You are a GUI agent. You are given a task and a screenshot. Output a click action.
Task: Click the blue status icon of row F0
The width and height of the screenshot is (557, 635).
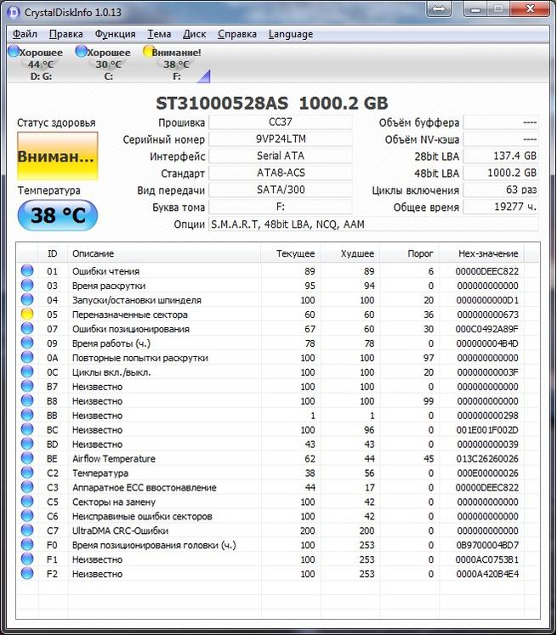[27, 545]
